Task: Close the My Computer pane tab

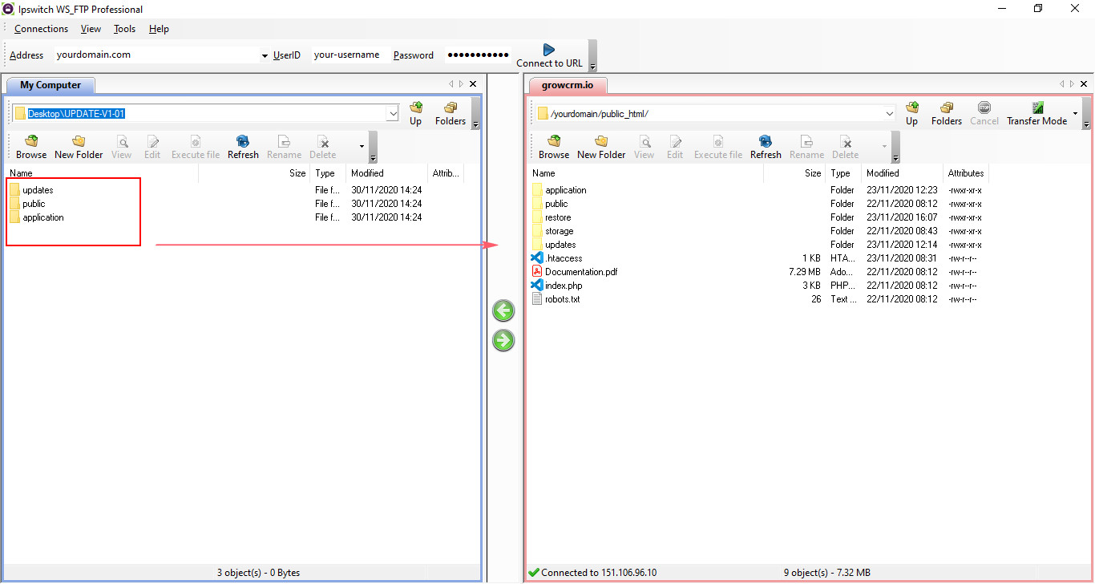Action: [x=473, y=84]
